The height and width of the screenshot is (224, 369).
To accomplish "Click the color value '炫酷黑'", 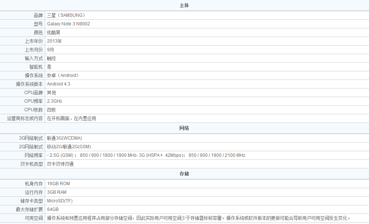I will (54, 32).
